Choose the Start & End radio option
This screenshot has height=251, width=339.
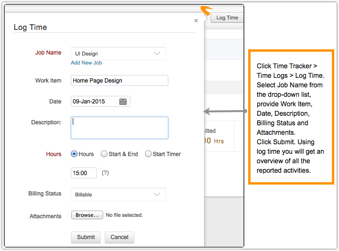(104, 154)
